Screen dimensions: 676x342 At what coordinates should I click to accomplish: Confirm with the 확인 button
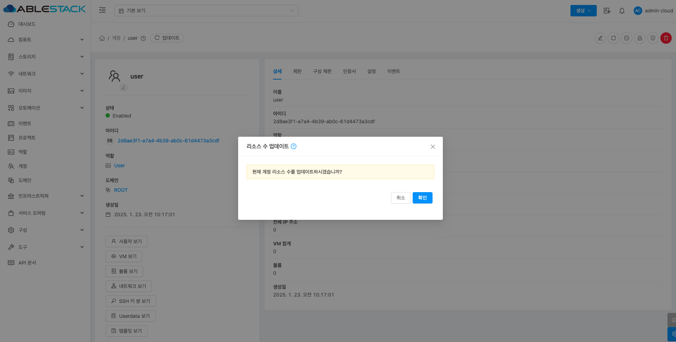tap(422, 198)
